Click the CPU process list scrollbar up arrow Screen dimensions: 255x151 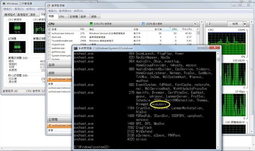(198, 29)
